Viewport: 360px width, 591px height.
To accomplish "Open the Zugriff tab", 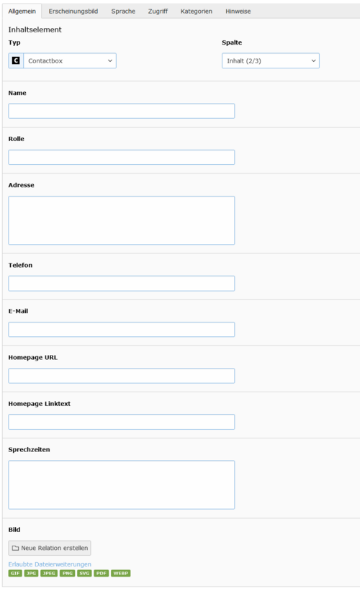I will pos(158,12).
